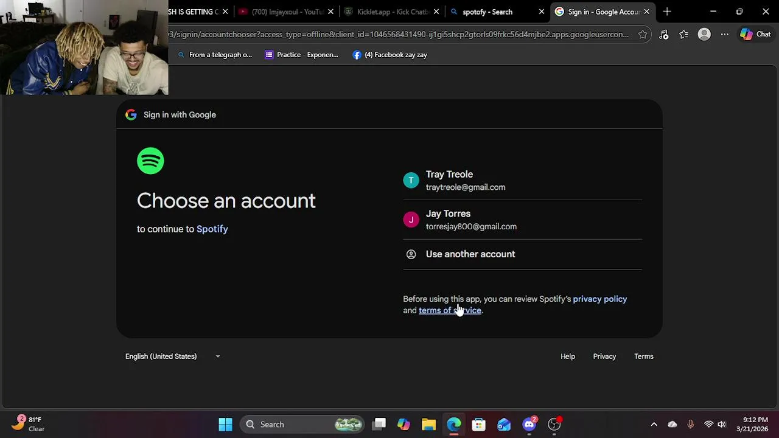
Task: Open a new browser tab
Action: pos(667,12)
